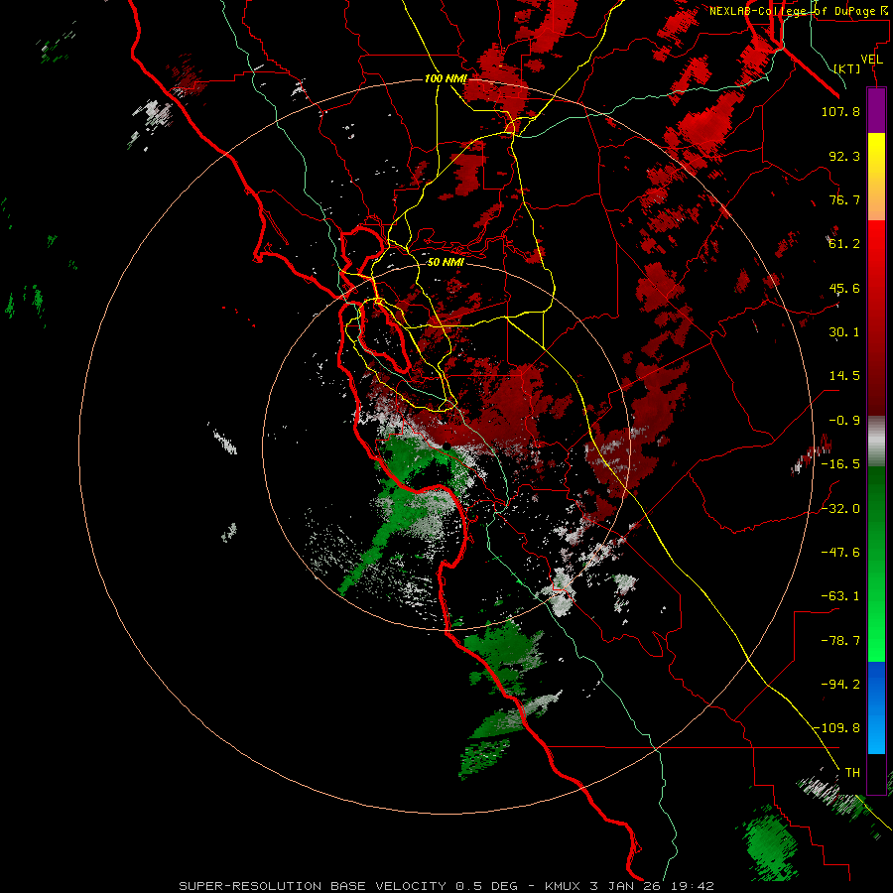Click the VEL legend title
Viewport: 893px width, 893px height.
coord(871,60)
